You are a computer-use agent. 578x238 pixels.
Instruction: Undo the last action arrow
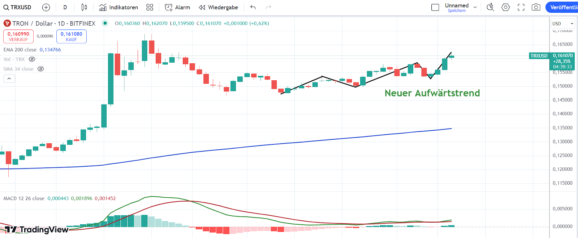253,7
